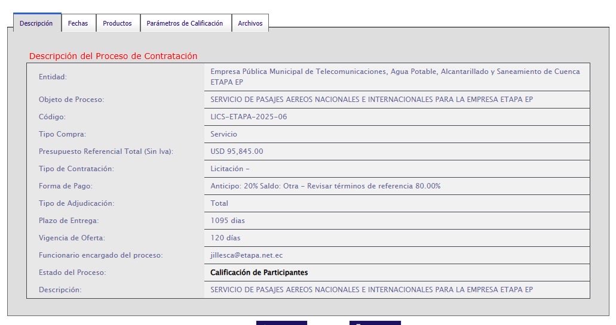The width and height of the screenshot is (616, 325).
Task: Open the Archivos tab
Action: tap(250, 23)
